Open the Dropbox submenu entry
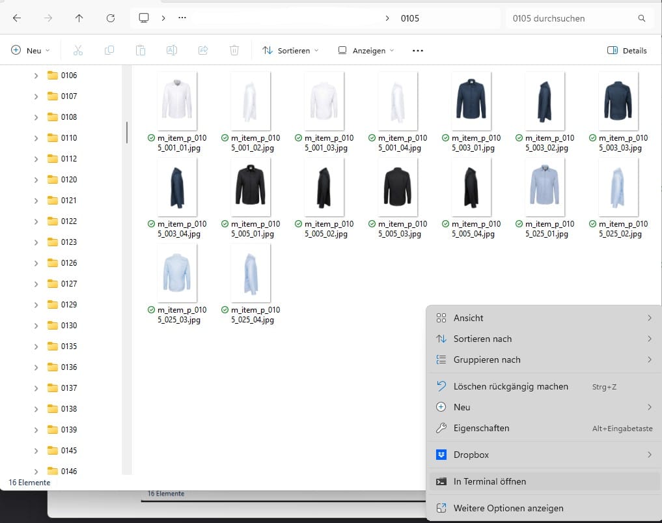The width and height of the screenshot is (662, 523). (x=471, y=455)
